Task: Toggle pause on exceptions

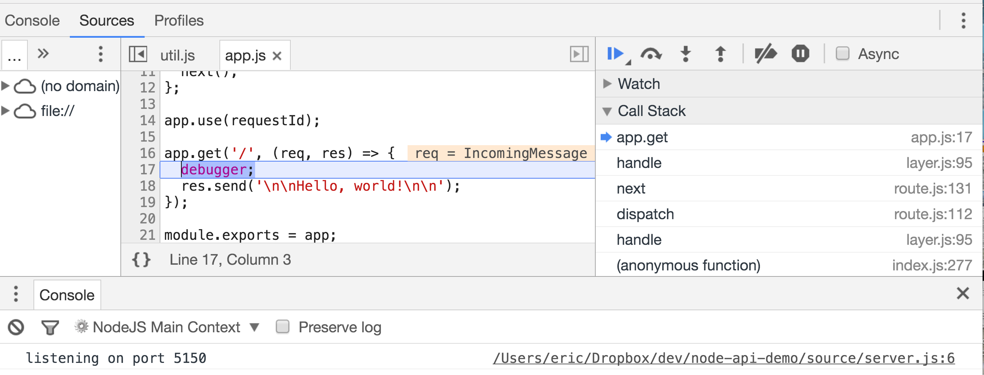Action: 800,54
